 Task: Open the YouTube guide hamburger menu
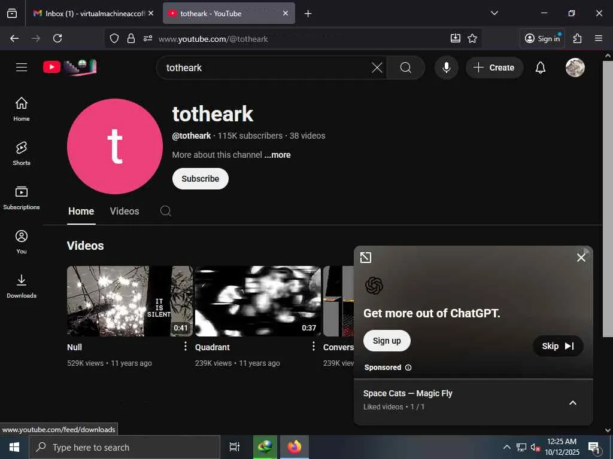[22, 67]
